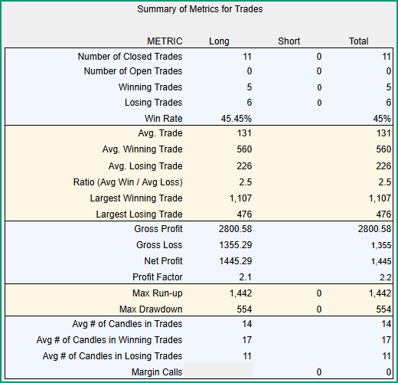Click the Max Run-up row label
Screen dimensions: 398x383
[x=158, y=293]
